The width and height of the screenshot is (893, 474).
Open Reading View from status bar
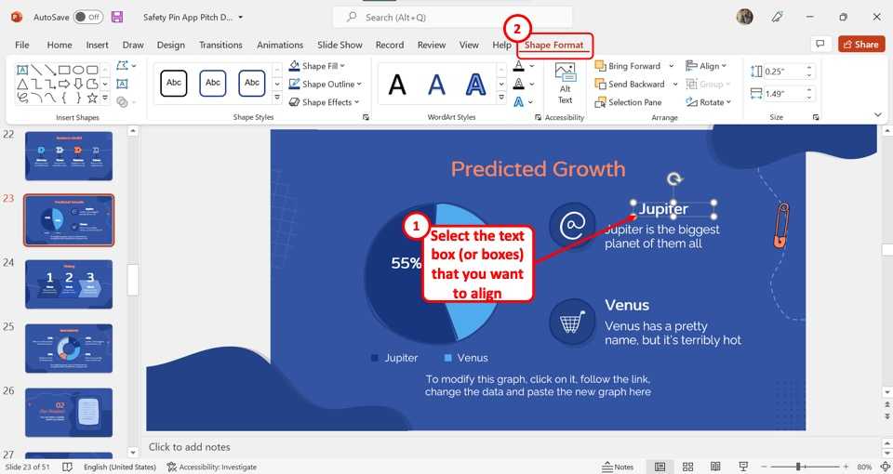point(714,467)
